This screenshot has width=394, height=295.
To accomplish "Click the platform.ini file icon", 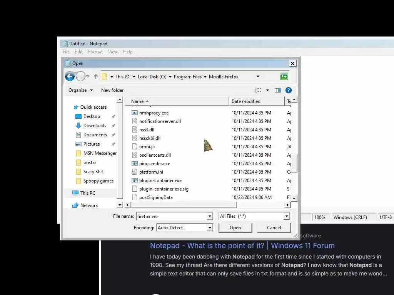I will pos(135,172).
